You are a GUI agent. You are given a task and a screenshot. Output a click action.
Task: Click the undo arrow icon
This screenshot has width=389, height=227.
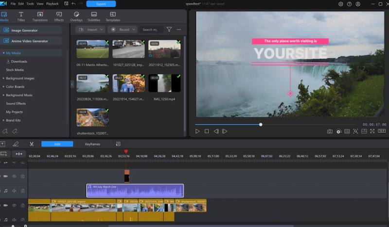[73, 4]
